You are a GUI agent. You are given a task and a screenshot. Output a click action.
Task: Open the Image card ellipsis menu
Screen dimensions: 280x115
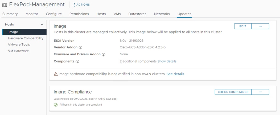click(260, 26)
